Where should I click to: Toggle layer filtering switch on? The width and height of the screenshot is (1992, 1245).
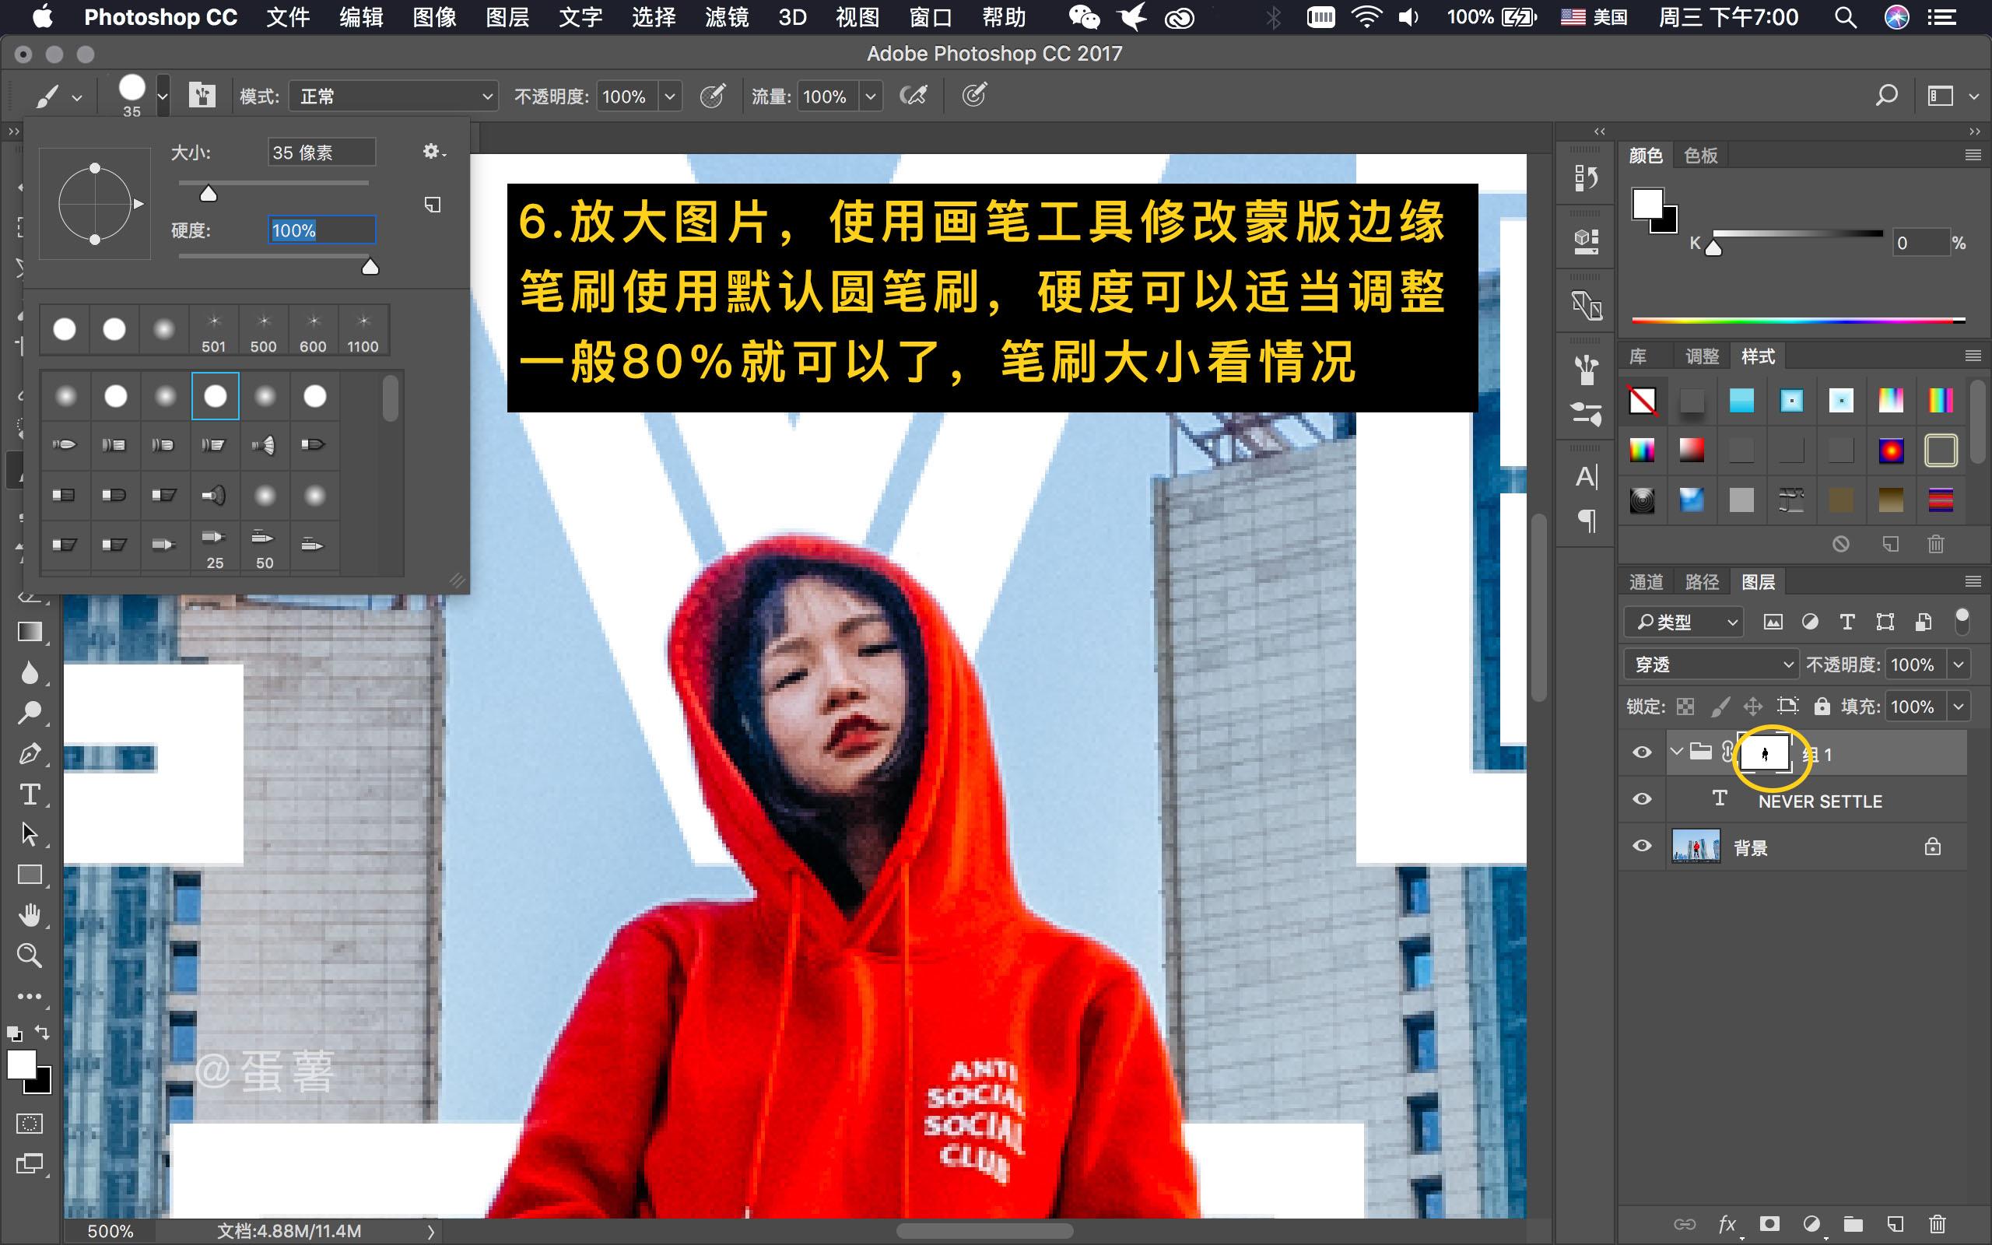(1962, 622)
